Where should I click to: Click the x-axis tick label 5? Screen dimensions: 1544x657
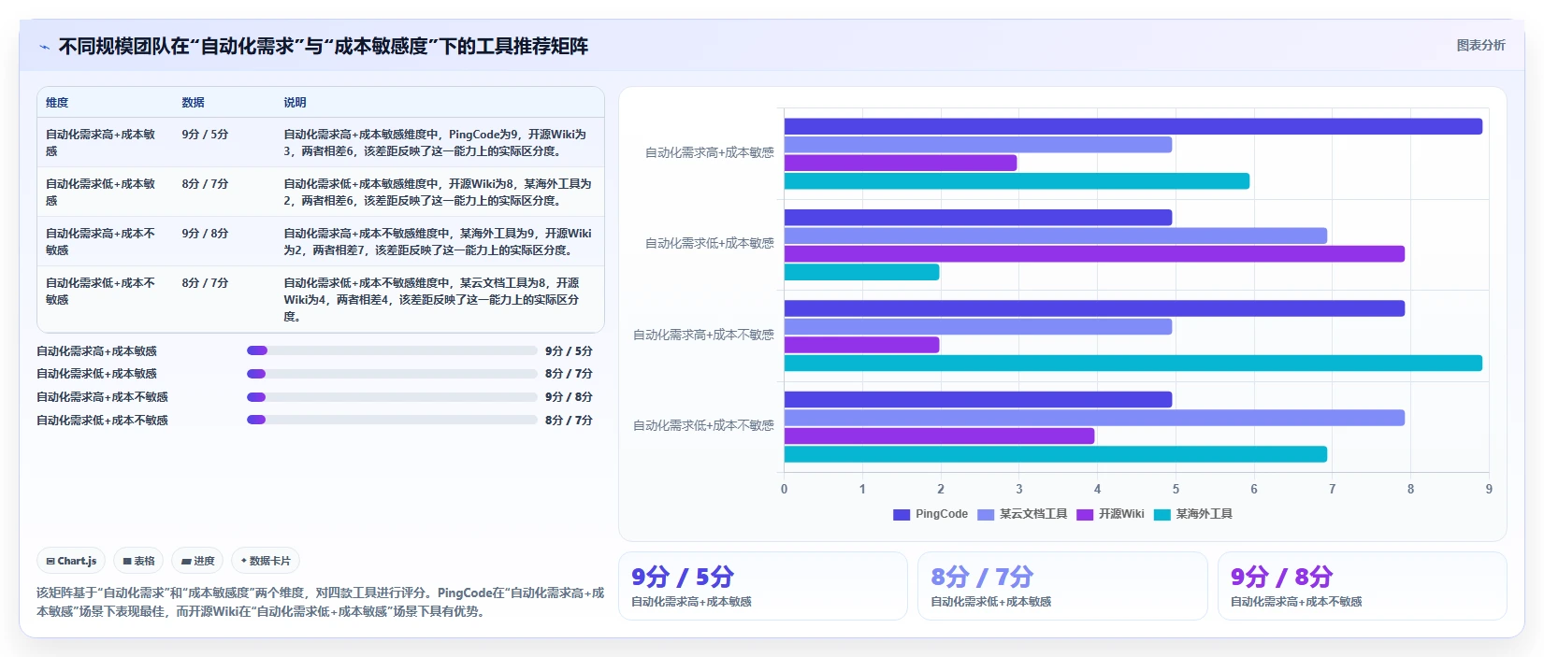(x=1176, y=489)
